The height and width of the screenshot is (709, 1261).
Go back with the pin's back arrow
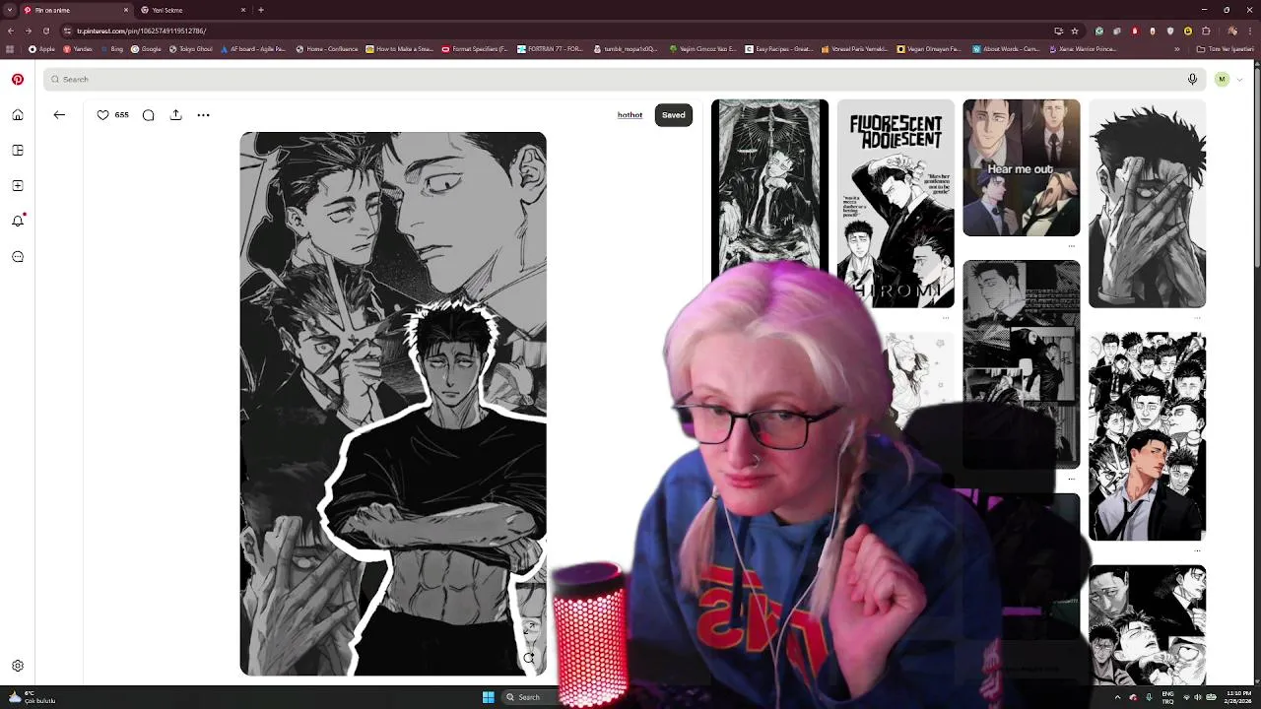[x=59, y=115]
